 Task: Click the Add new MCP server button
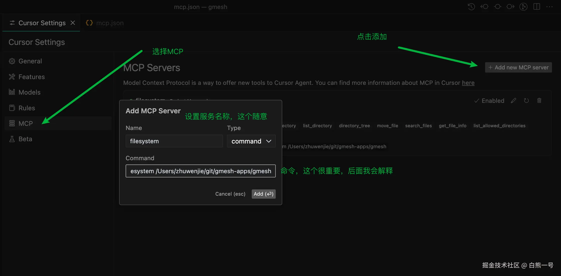coord(518,67)
